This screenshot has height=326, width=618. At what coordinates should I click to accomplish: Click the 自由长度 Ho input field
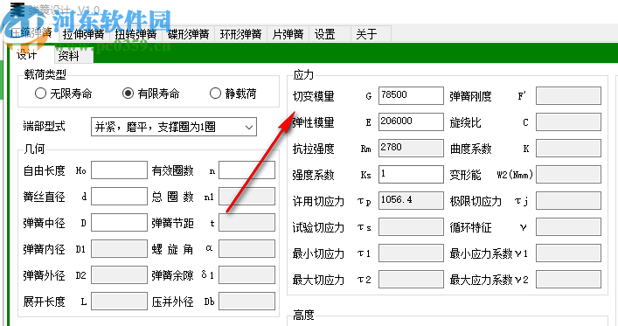[x=120, y=170]
